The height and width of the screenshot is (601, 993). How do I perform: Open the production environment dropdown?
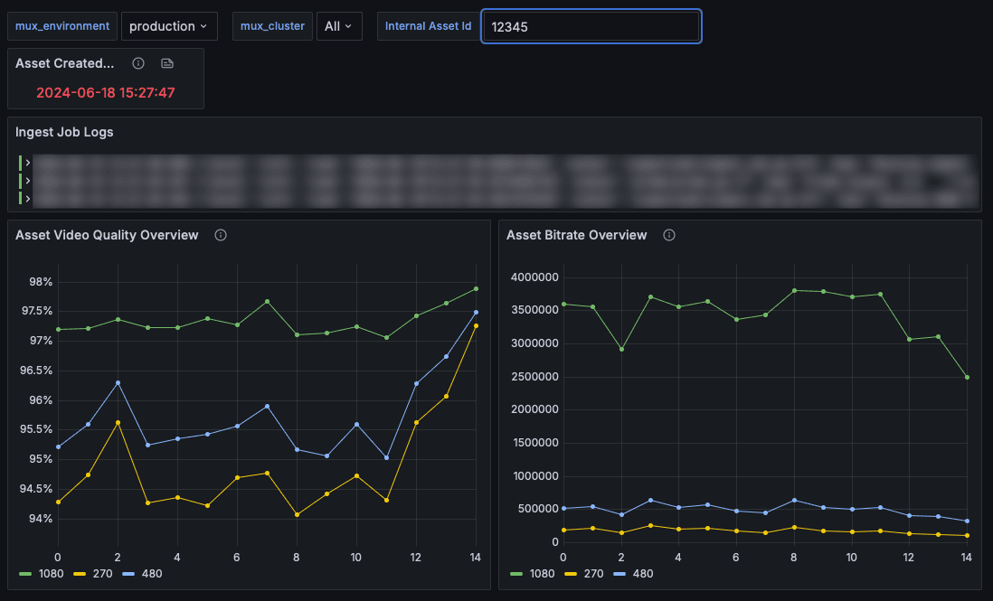coord(169,26)
